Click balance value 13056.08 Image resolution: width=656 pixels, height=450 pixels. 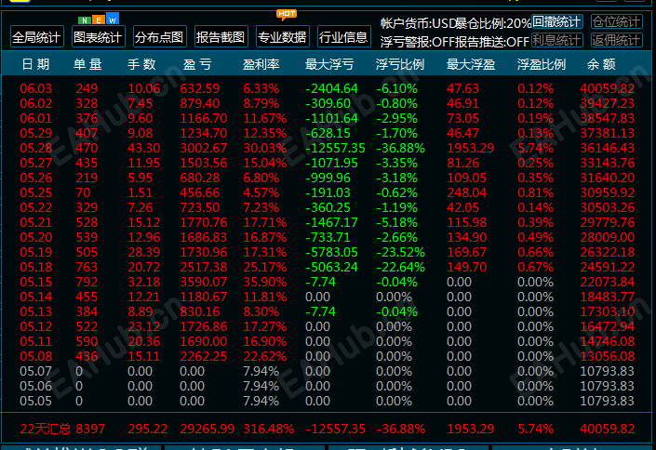(x=608, y=357)
